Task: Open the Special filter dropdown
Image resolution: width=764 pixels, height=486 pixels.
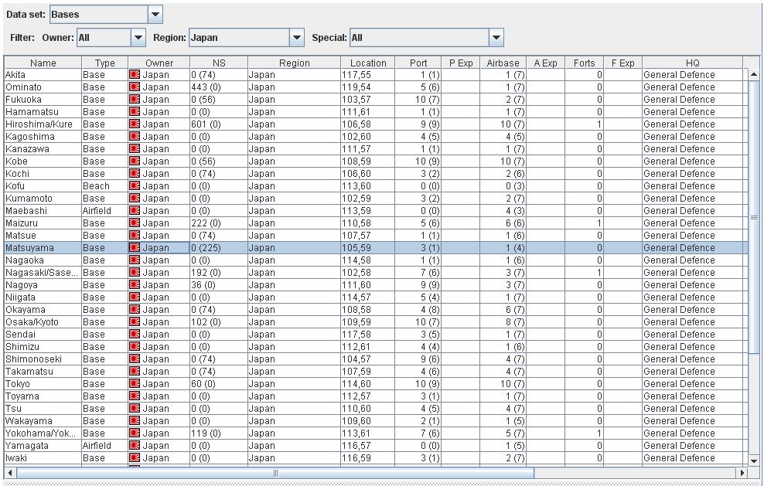Action: [x=496, y=38]
